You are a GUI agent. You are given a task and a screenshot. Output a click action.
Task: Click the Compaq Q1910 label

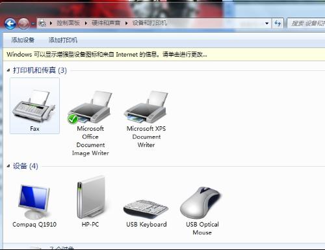34,225
